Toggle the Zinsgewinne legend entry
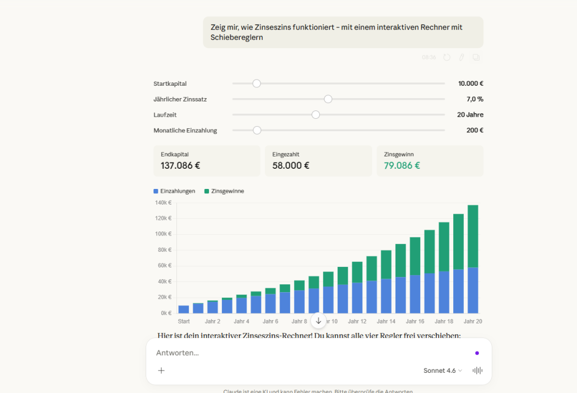577x393 pixels. (224, 191)
